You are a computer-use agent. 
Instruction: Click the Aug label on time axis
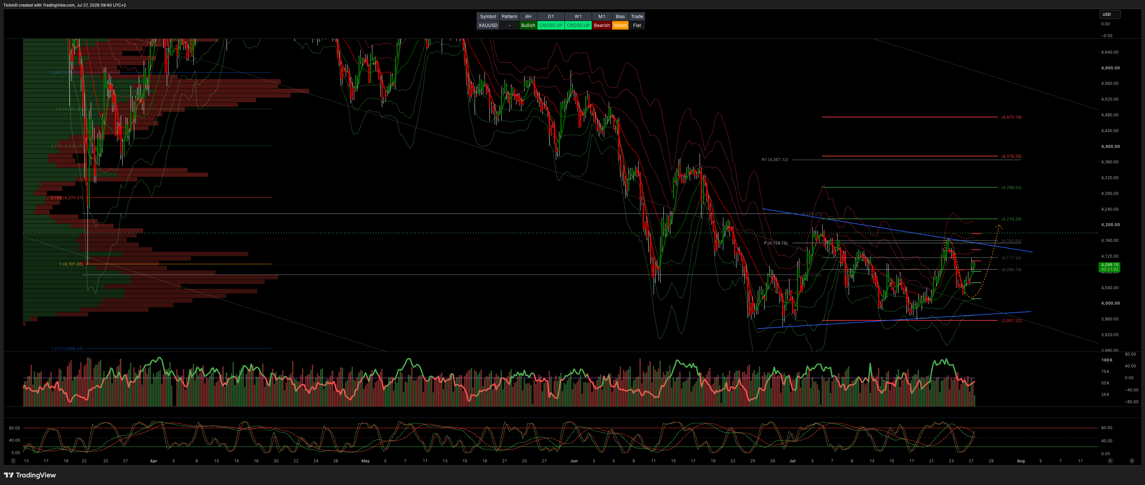point(1021,461)
